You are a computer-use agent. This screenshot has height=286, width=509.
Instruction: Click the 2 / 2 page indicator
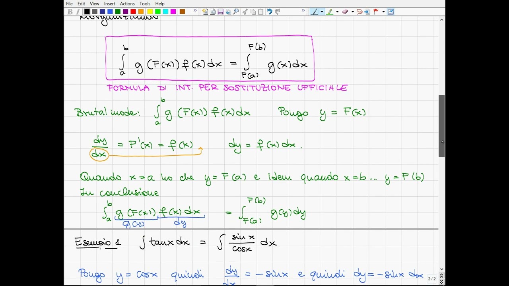pos(432,279)
